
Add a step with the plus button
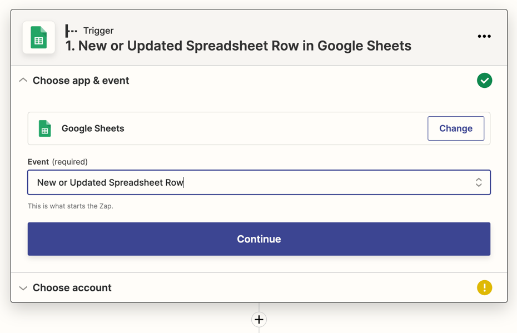(x=259, y=320)
